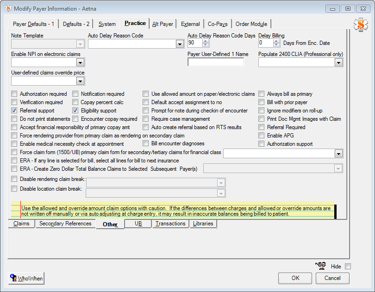Check Bill with prior payer
This screenshot has width=375, height=292.
(262, 102)
